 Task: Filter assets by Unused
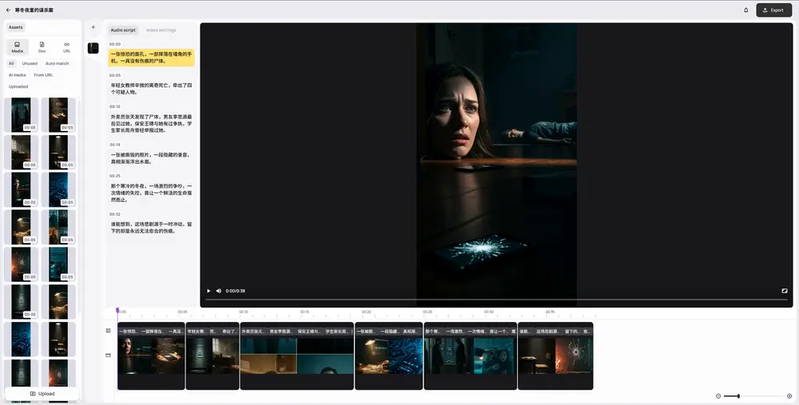pyautogui.click(x=30, y=63)
